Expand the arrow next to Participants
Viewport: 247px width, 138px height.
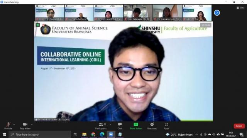point(110,124)
